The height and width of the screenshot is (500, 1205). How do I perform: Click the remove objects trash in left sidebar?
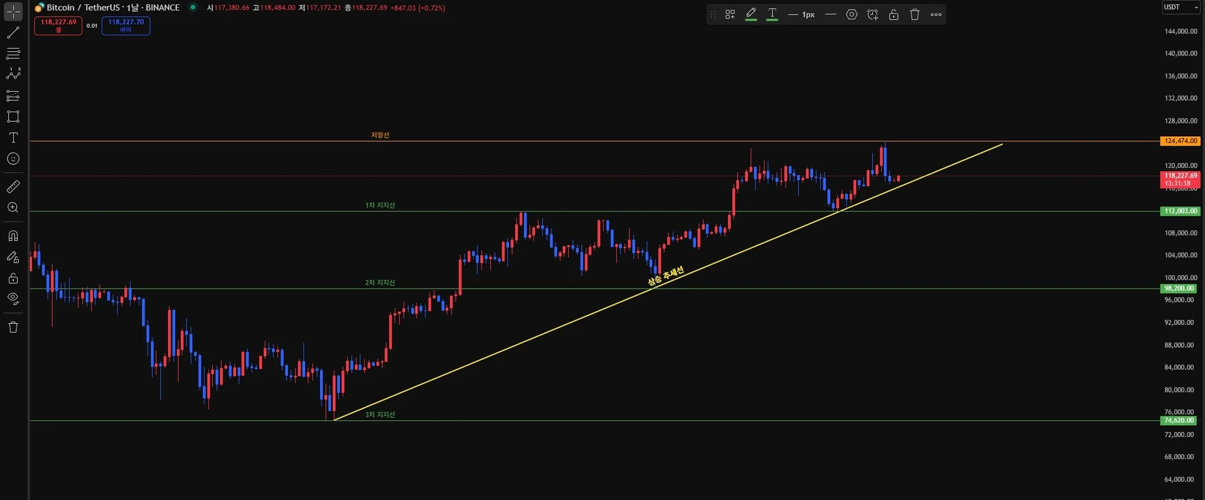point(13,327)
